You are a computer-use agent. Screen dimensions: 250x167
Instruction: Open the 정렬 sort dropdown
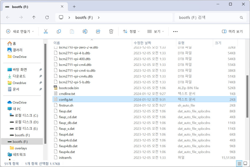tap(131, 31)
